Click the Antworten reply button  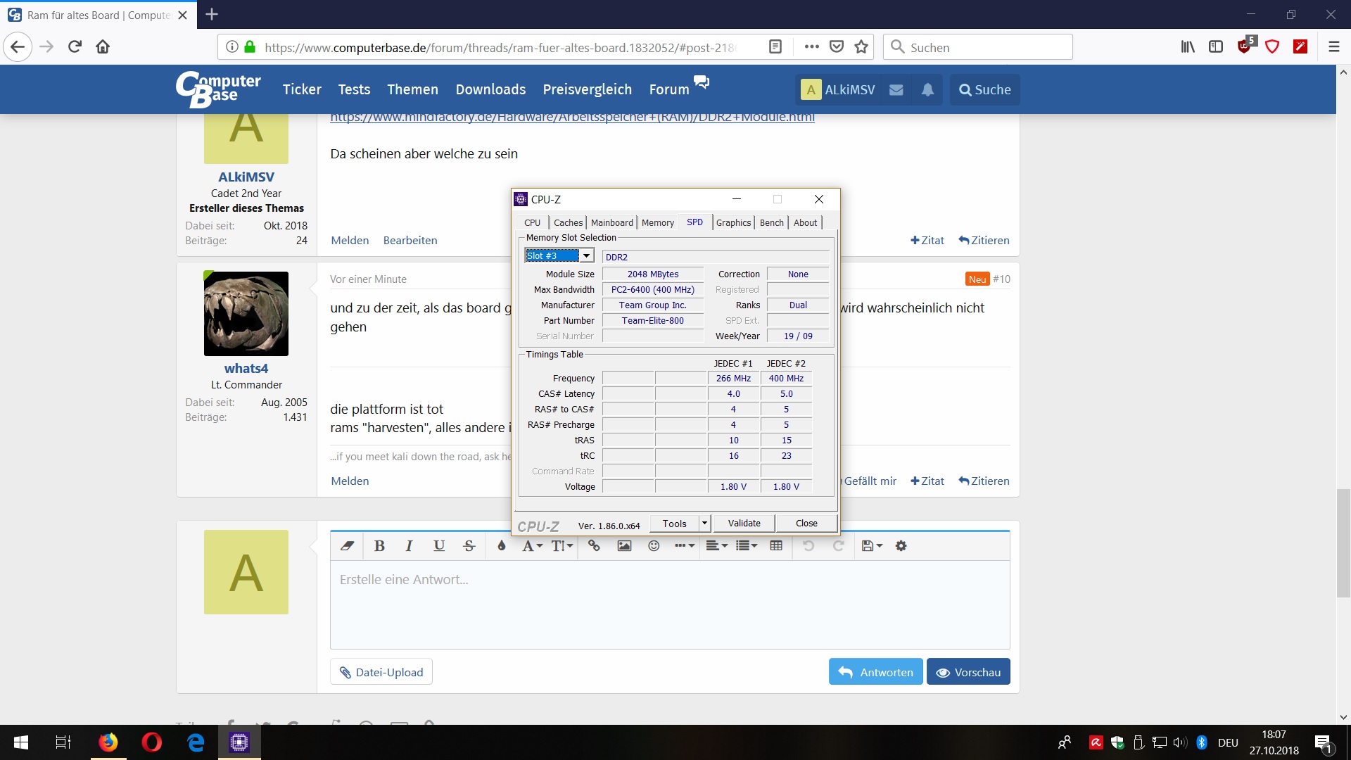coord(876,672)
